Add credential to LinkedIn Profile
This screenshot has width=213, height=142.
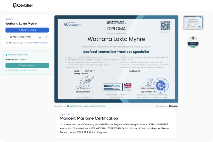pos(21,37)
